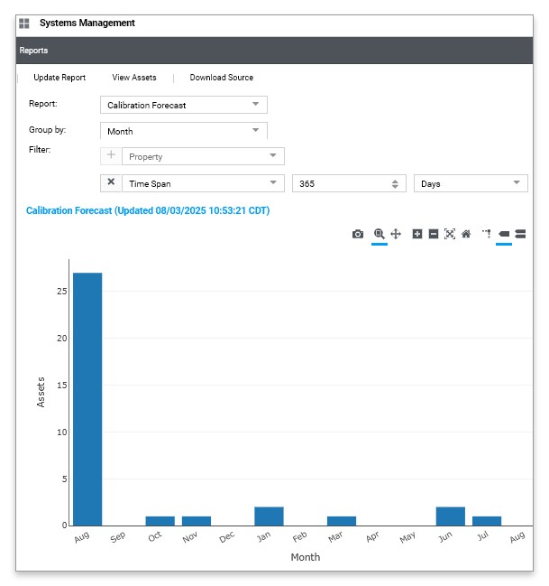This screenshot has height=586, width=549.
Task: Show closest data on hover
Action: click(504, 235)
